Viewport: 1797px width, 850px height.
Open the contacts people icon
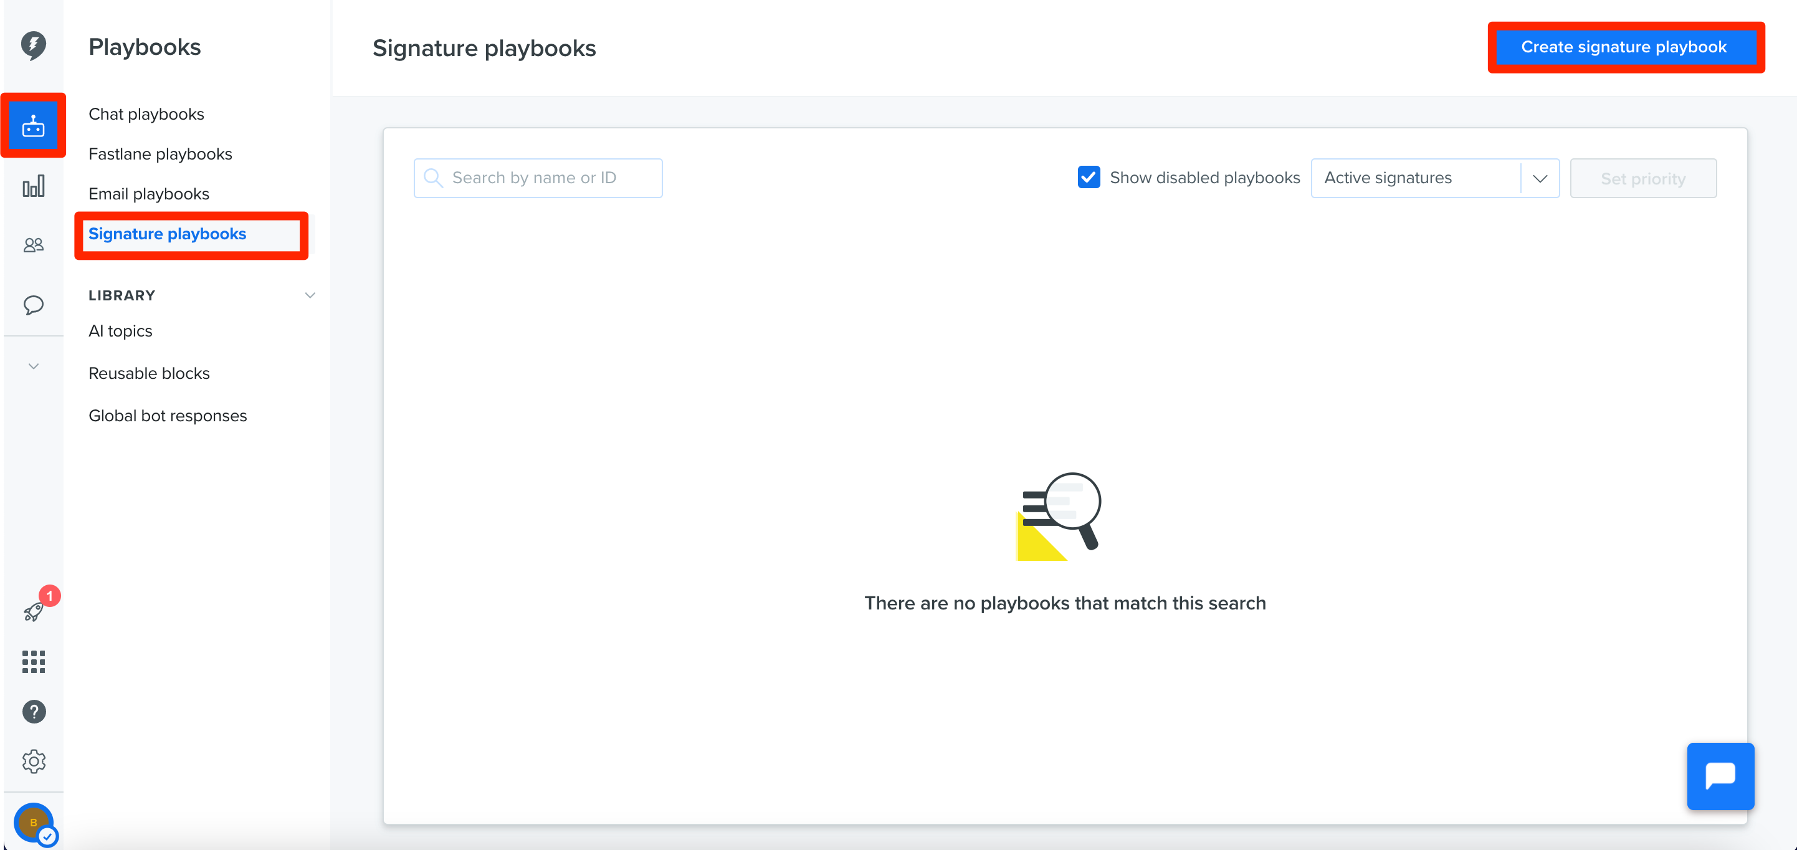34,245
